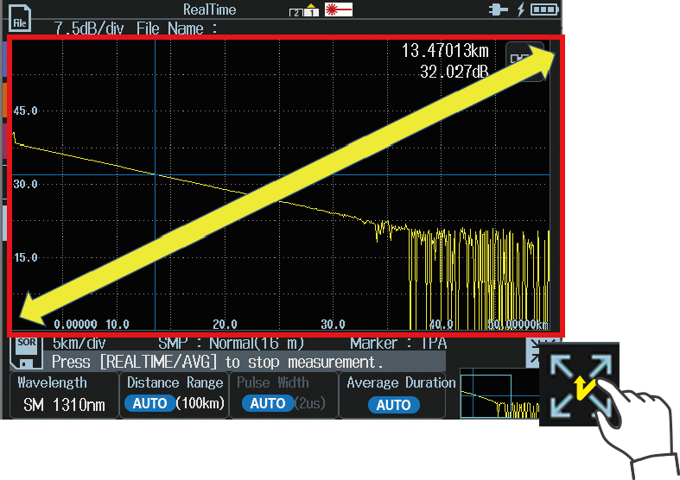Image resolution: width=680 pixels, height=480 pixels.
Task: Tap the File Name field label
Action: [177, 28]
